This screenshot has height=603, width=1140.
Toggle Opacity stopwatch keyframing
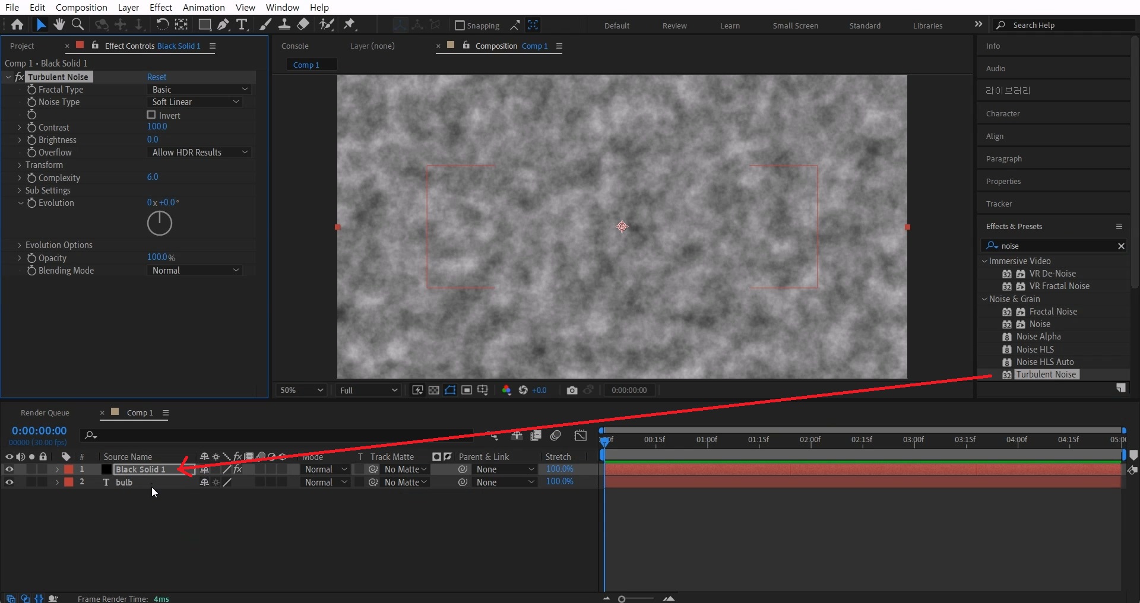32,258
